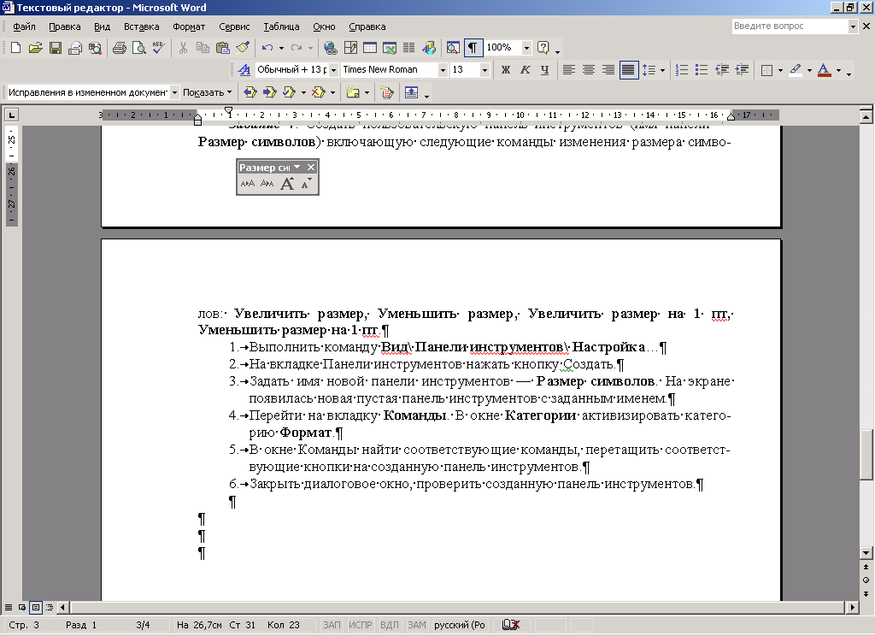Decrease the paragraph indent
This screenshot has width=875, height=636.
[722, 70]
